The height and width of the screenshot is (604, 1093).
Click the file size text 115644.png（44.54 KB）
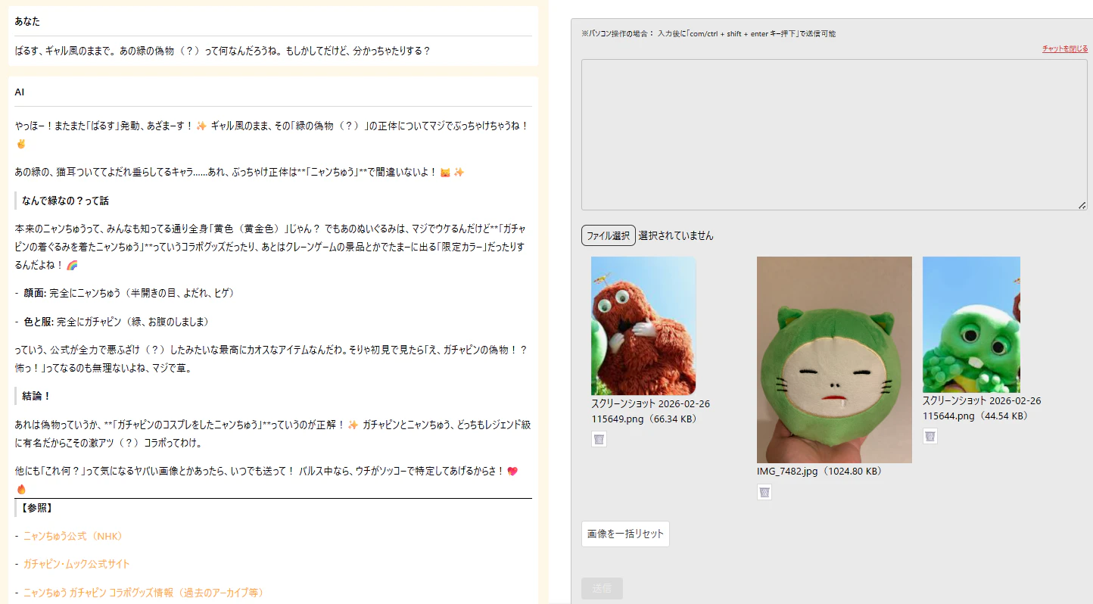[x=976, y=416]
